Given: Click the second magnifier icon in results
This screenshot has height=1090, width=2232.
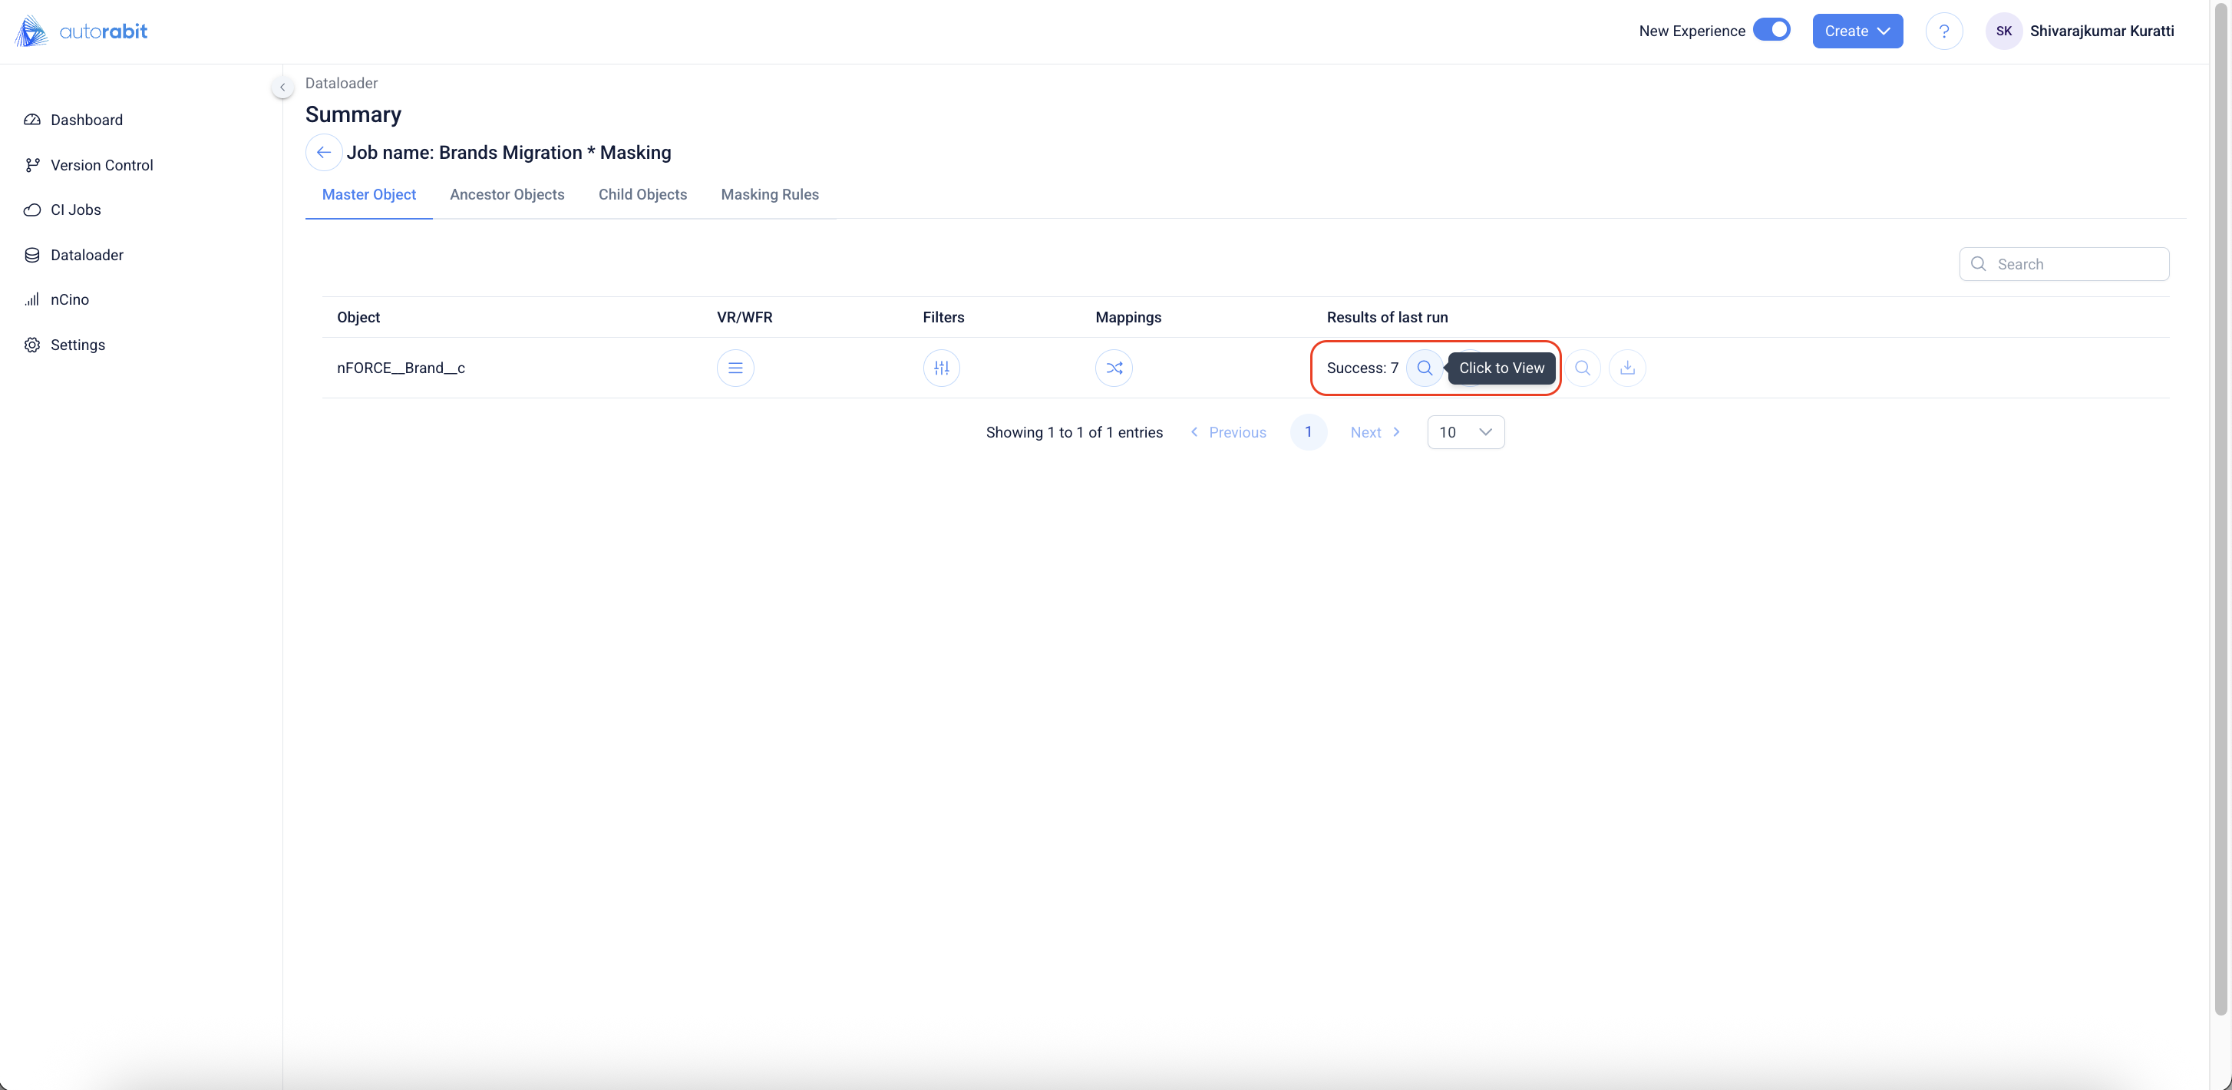Looking at the screenshot, I should (x=1582, y=368).
